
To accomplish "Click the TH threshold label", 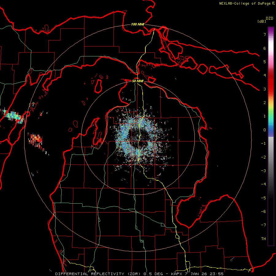I will (x=263, y=239).
